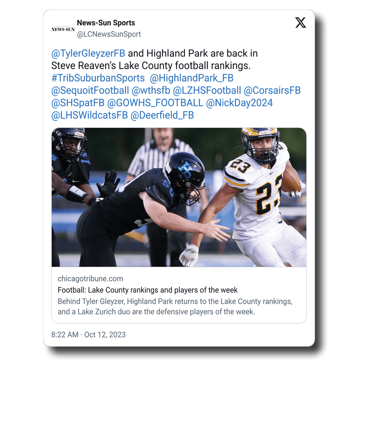Open the 8:22 AM Oct 12, 2023 timestamp

[x=88, y=335]
